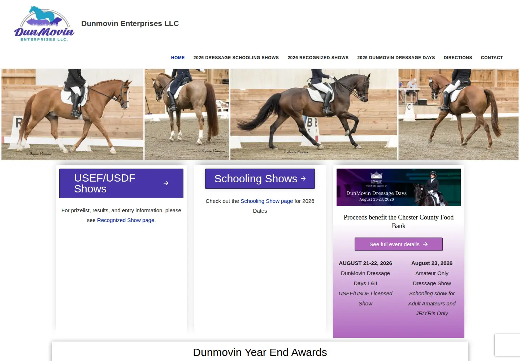Click the USEF/USDF Licensed Show text
Viewport: 520px width, 361px height.
[365, 299]
